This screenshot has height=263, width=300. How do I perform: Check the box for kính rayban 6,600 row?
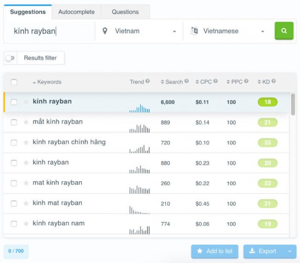[14, 102]
